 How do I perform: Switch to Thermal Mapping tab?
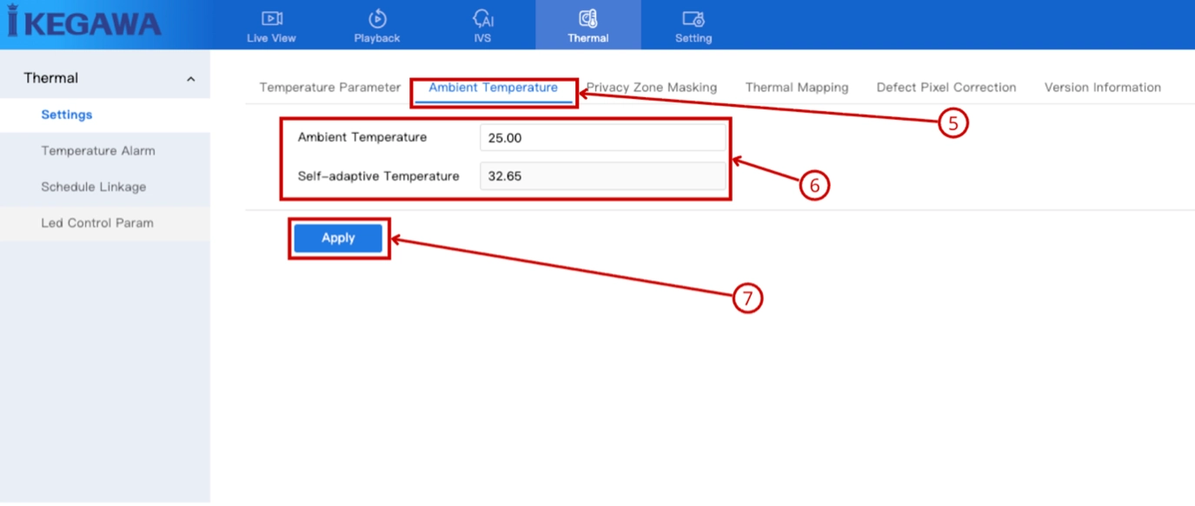797,88
